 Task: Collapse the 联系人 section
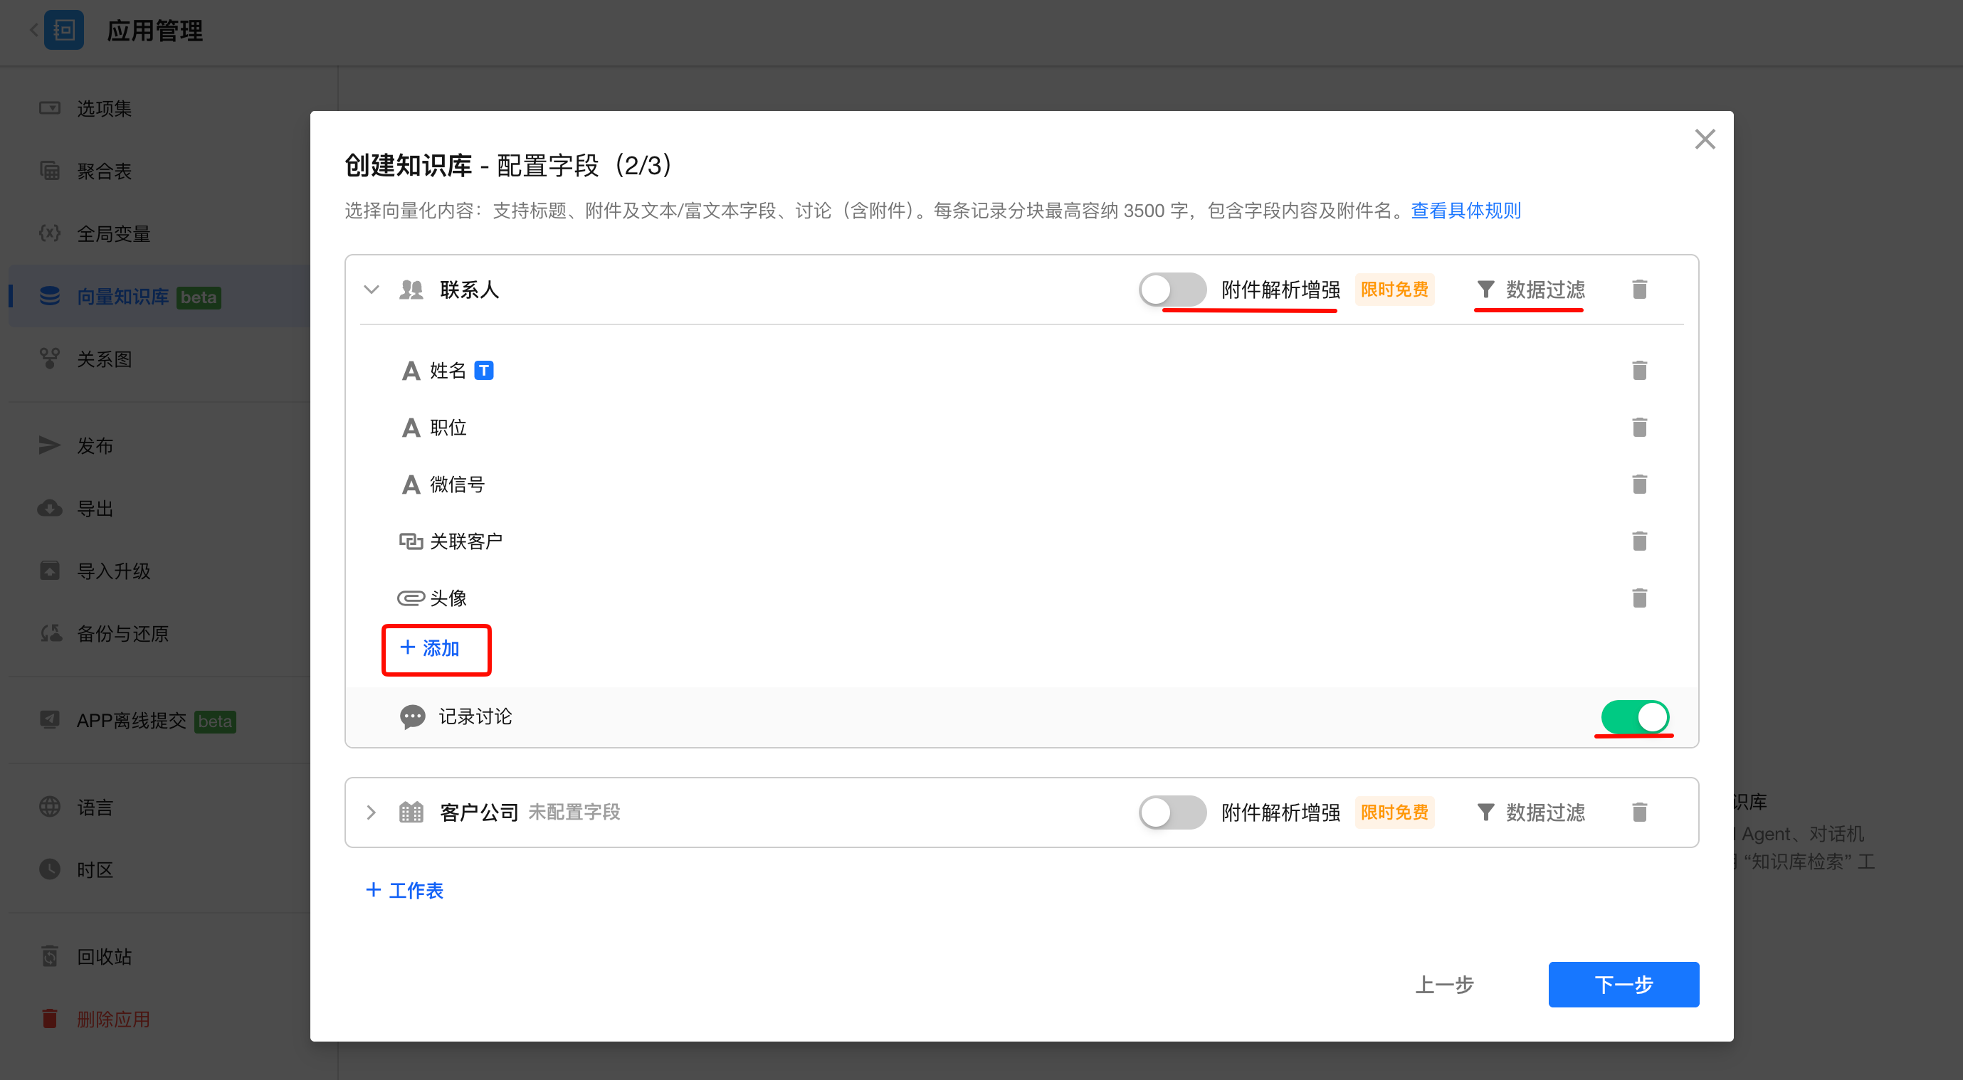(371, 290)
